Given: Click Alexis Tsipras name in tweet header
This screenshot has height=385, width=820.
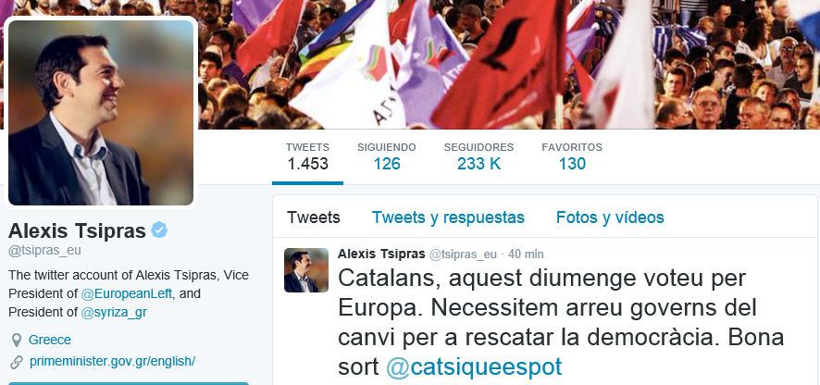Looking at the screenshot, I should click(x=381, y=254).
